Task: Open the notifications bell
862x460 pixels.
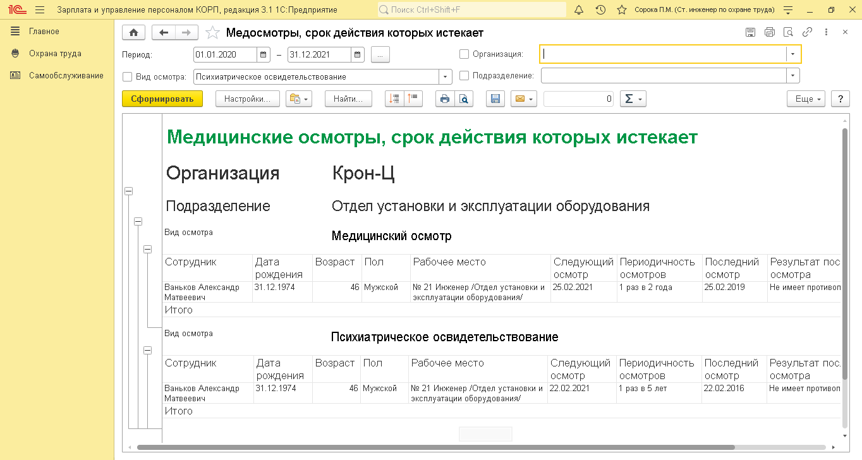Action: [579, 10]
